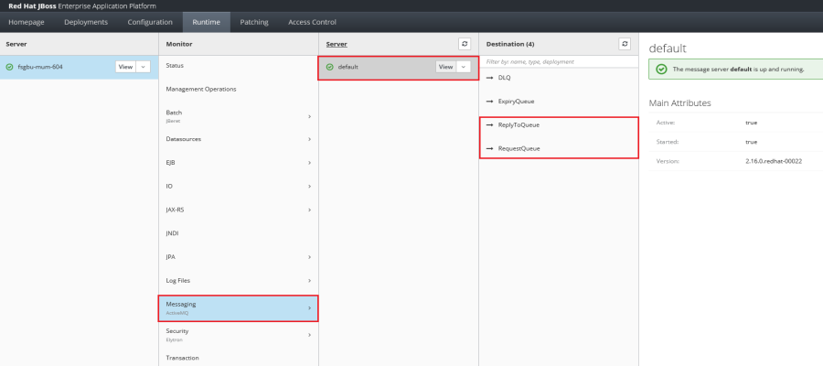Select the Runtime tab
This screenshot has height=366, width=823.
click(x=207, y=22)
